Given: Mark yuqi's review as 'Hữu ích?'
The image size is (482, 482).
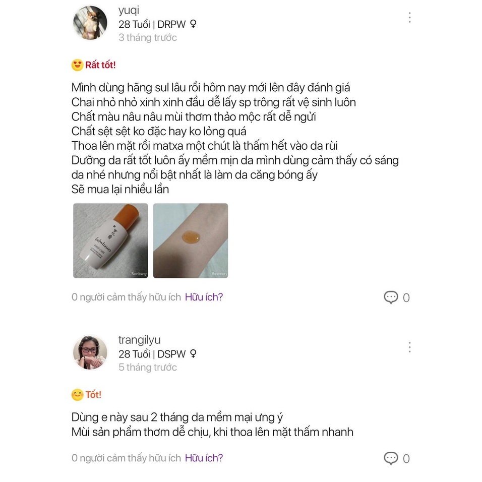Looking at the screenshot, I should coord(204,297).
